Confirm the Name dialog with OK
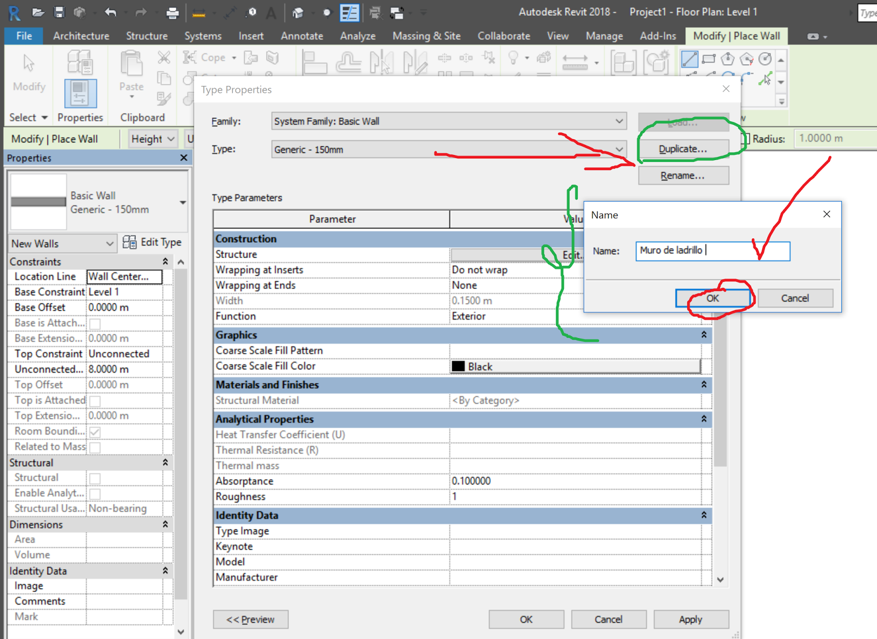The width and height of the screenshot is (877, 639). pyautogui.click(x=713, y=298)
